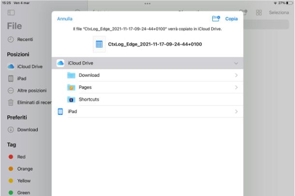Click the Posizioni section header

click(18, 55)
